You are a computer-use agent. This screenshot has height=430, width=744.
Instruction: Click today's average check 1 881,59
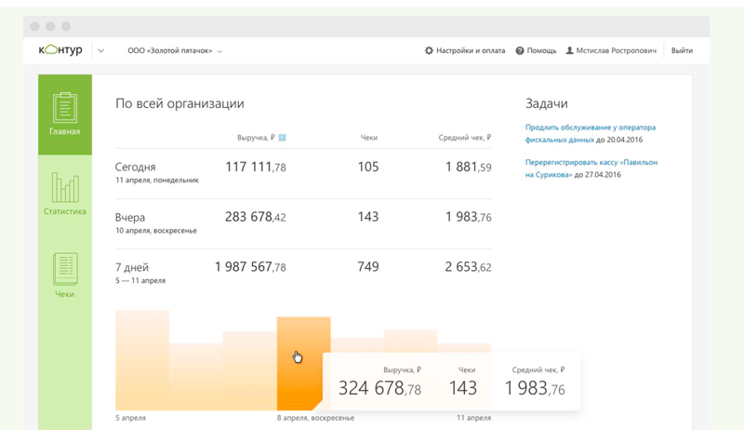click(469, 167)
